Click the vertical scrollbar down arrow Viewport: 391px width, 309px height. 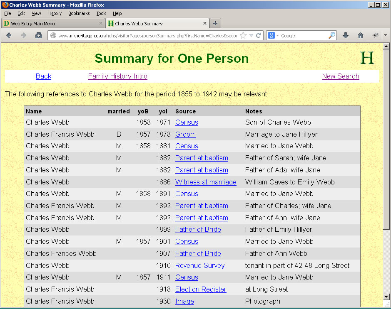point(386,297)
